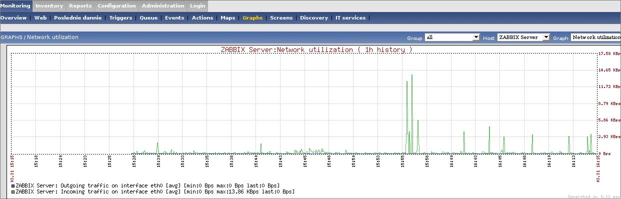Click the blue Outgoing traffic legend swatch
621x199 pixels.
[13, 185]
